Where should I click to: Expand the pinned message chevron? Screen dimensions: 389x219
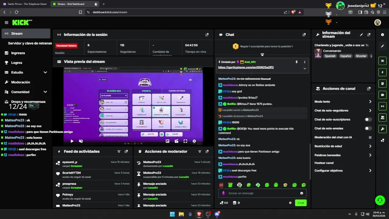click(x=304, y=68)
